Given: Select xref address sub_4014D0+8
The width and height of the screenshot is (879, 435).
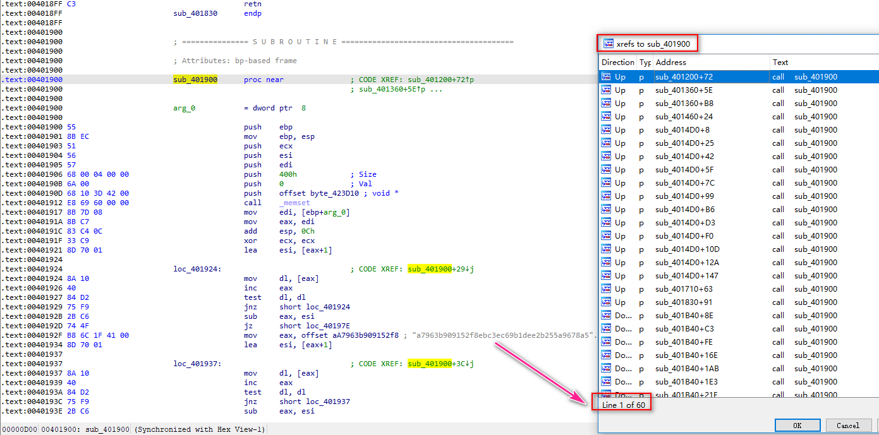Looking at the screenshot, I should coord(682,129).
